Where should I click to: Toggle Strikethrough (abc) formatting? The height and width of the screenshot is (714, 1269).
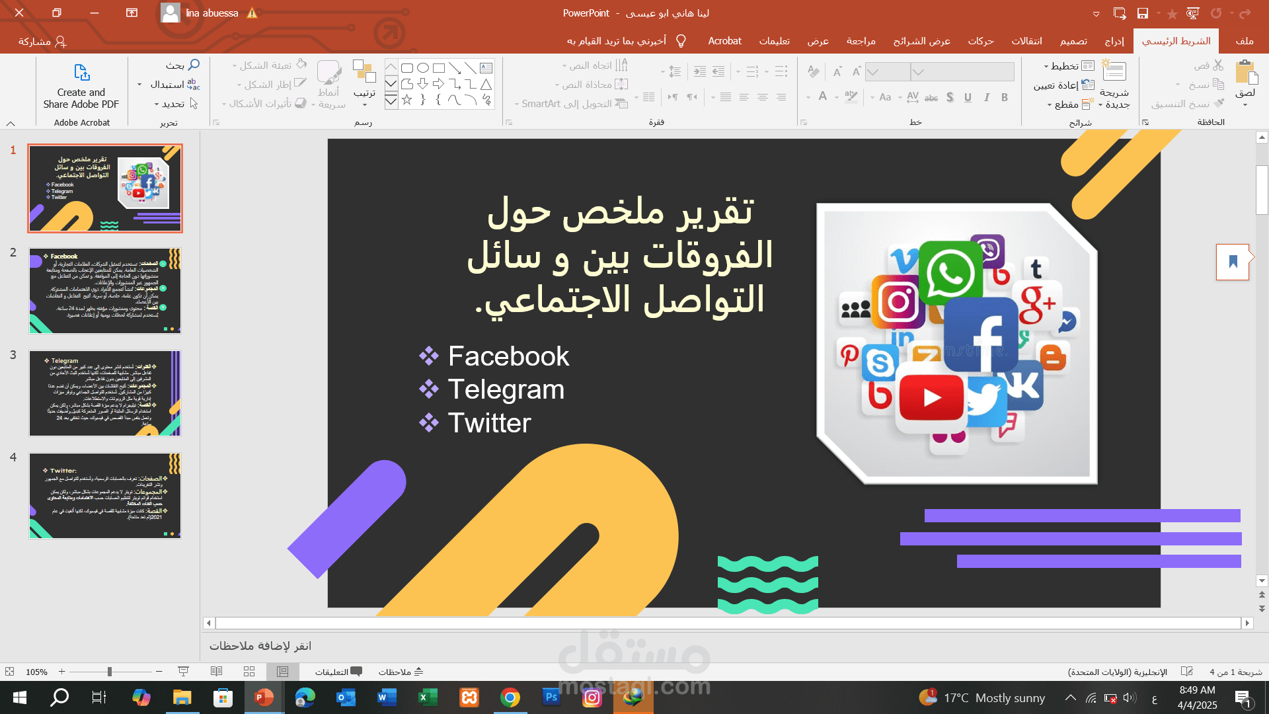pos(931,97)
